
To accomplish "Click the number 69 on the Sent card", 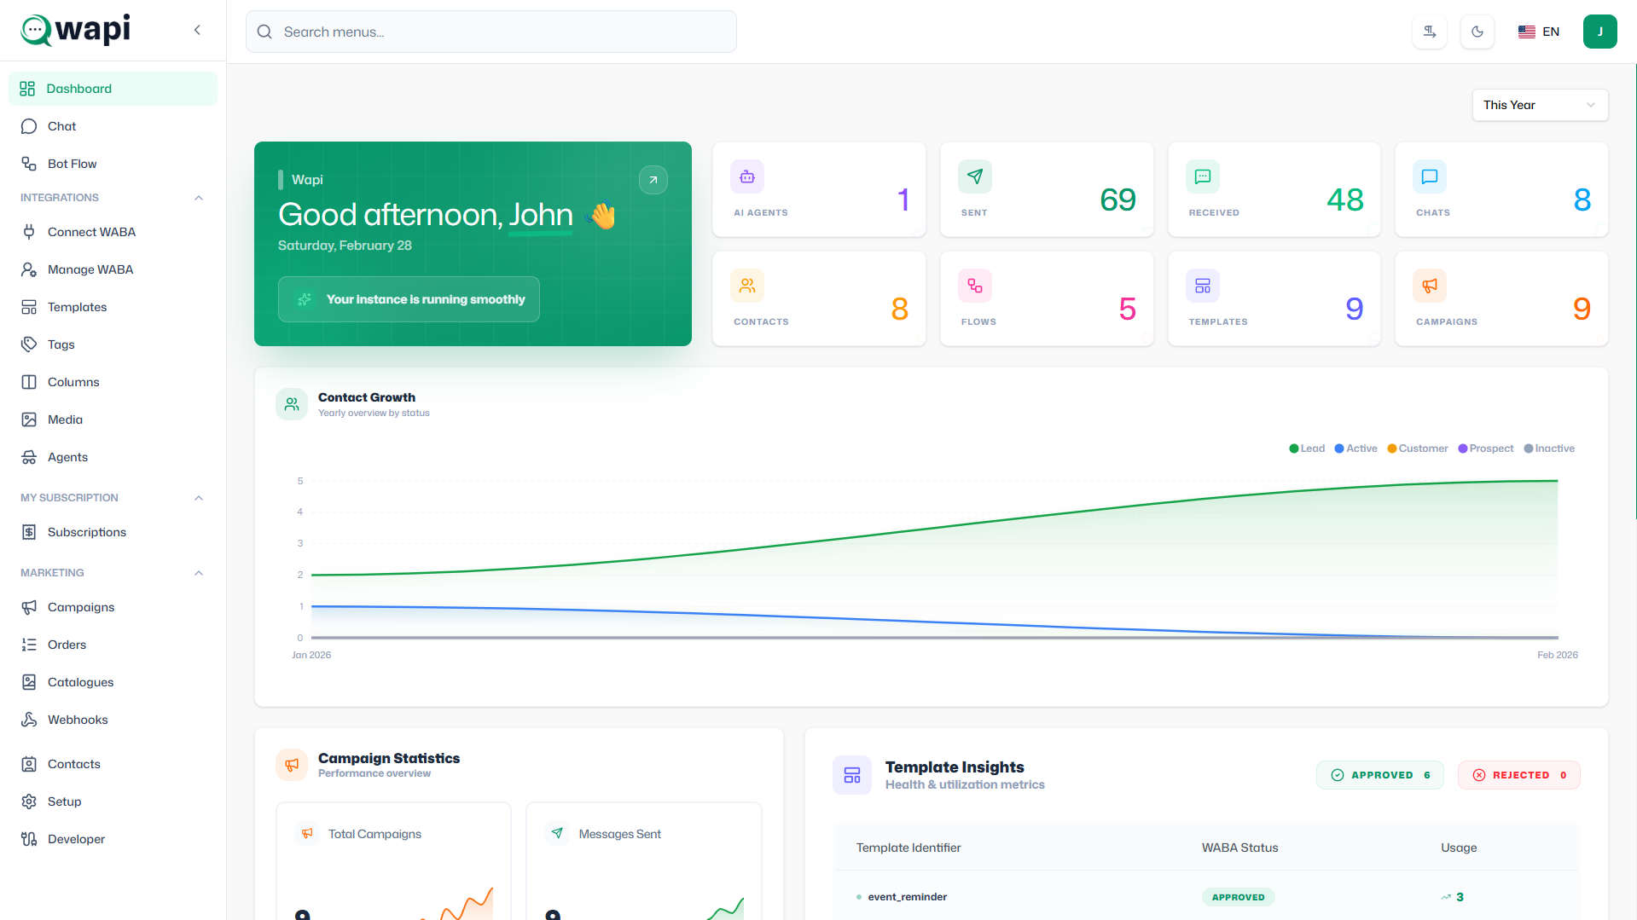I will 1117,200.
